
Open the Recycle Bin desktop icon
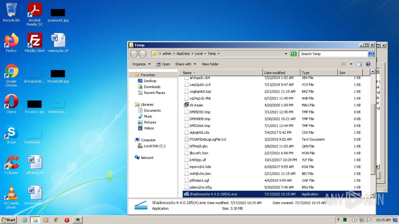coord(11,12)
